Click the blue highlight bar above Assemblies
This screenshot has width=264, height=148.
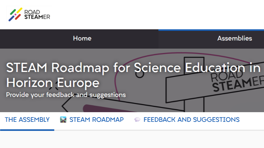click(x=211, y=30)
